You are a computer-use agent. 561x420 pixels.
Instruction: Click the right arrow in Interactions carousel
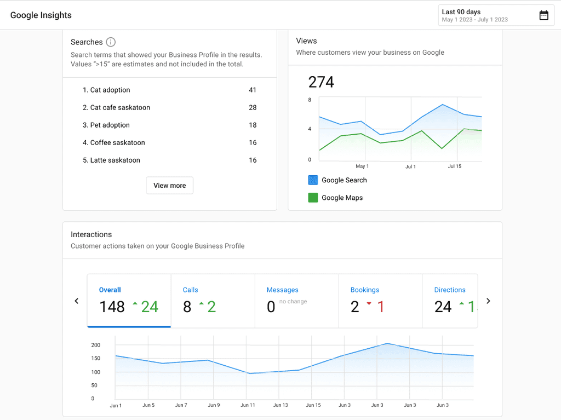point(488,301)
